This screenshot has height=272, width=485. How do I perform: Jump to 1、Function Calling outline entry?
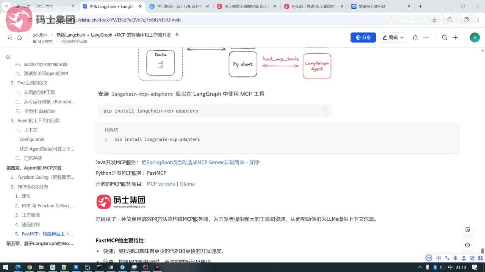click(x=42, y=177)
